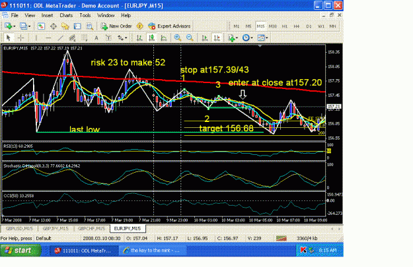413x267 pixels.
Task: Toggle the Chart Shift icon
Action: pos(217,38)
